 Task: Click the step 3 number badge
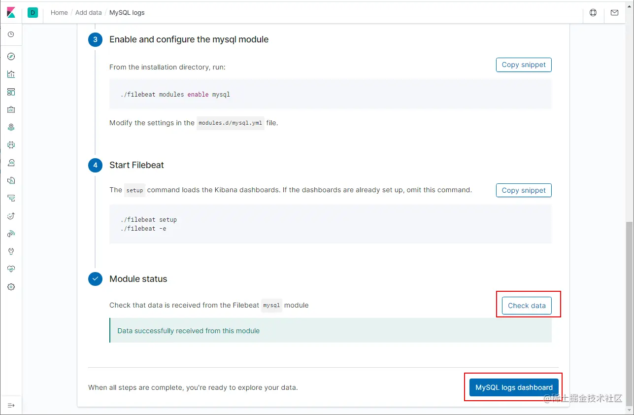[96, 39]
